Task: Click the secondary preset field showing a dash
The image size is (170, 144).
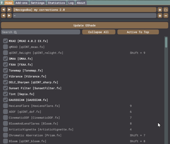Action: [x=85, y=15]
